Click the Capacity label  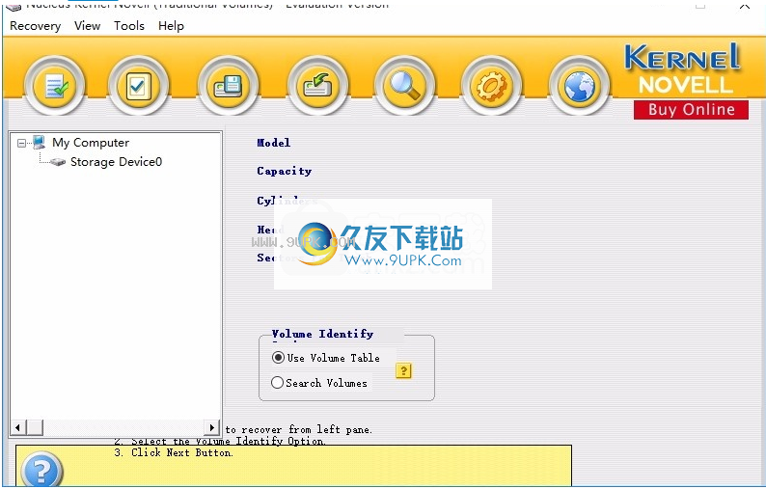click(284, 171)
